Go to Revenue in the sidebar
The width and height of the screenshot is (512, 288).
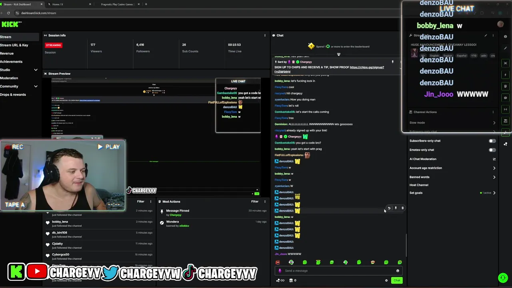7,53
